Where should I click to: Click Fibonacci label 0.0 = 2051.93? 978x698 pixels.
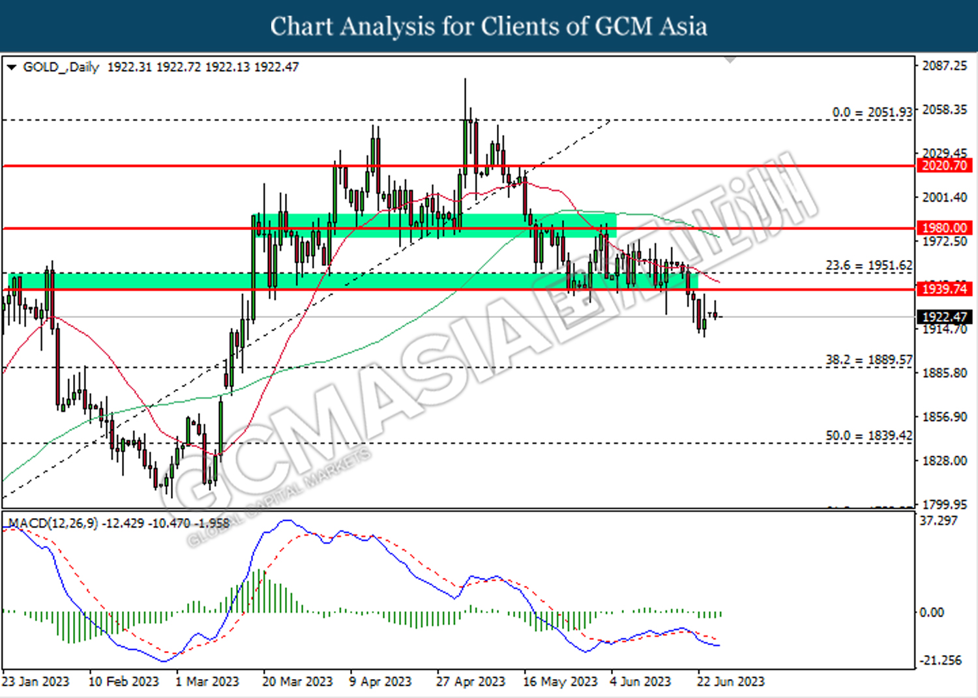(872, 112)
